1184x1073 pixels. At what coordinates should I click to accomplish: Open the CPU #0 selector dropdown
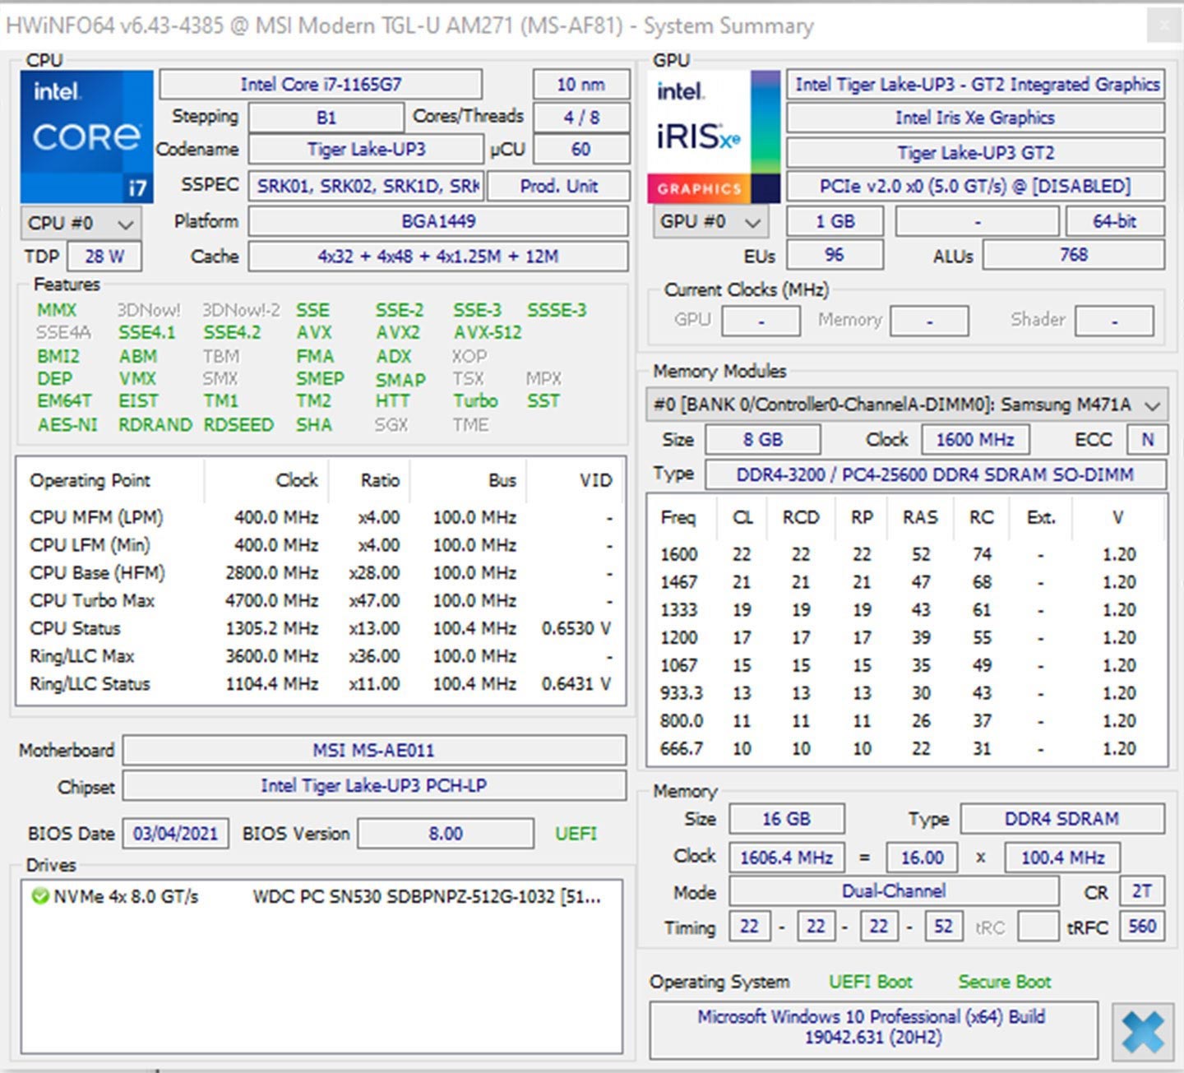click(x=81, y=224)
